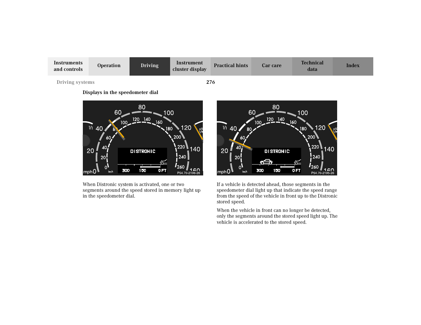Go to the Practical hints tab
The width and height of the screenshot is (421, 325).
231,66
